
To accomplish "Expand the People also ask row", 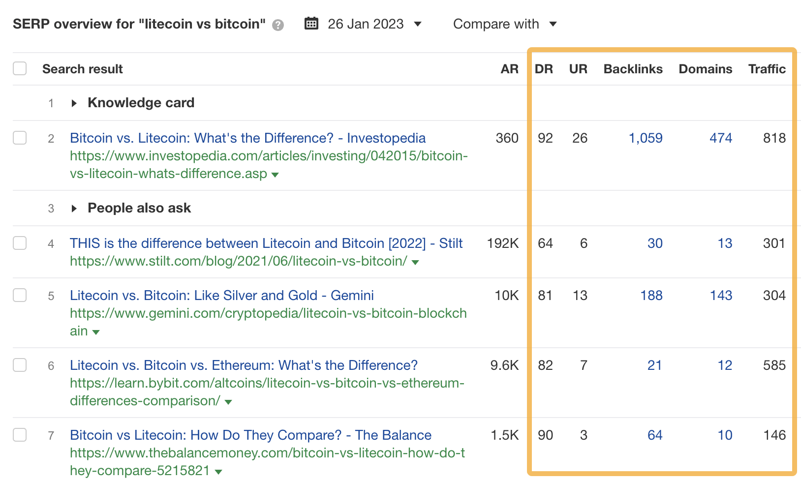I will 74,208.
